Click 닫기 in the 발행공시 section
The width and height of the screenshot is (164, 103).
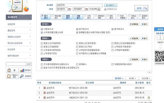144,38
